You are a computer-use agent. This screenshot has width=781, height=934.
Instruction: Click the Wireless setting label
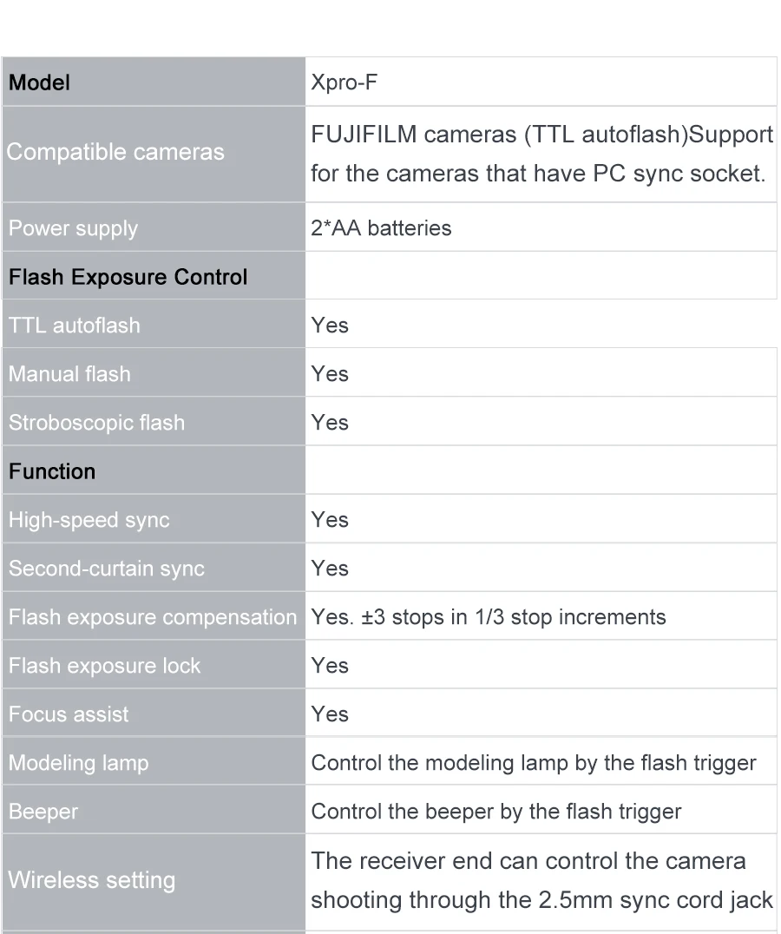tap(92, 880)
